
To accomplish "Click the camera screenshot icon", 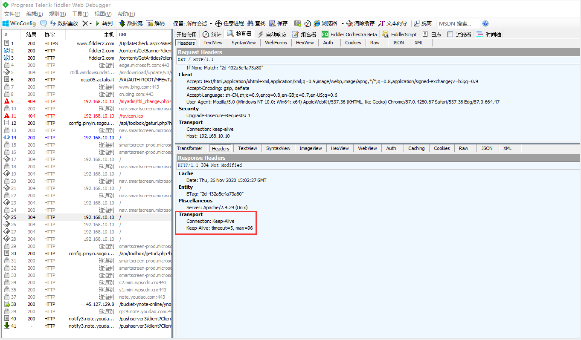I will pyautogui.click(x=298, y=23).
